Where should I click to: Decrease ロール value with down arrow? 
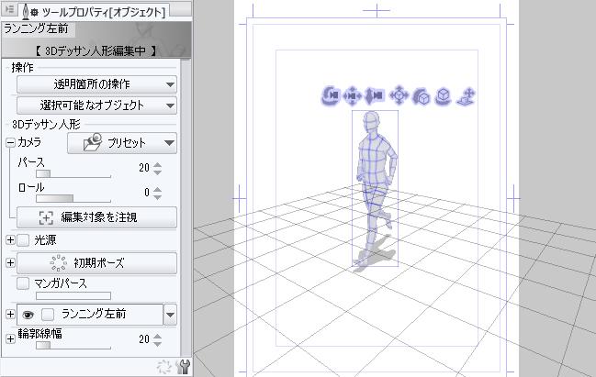(x=157, y=196)
